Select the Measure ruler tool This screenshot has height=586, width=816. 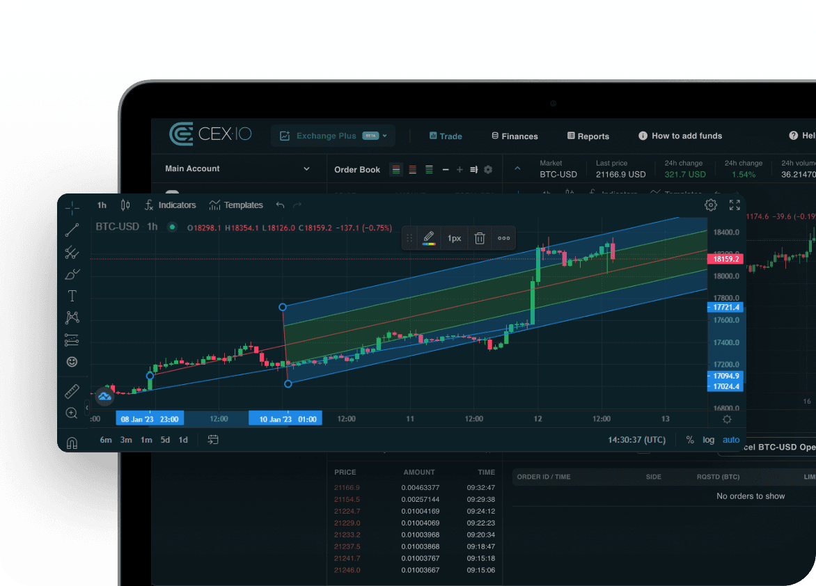(x=72, y=390)
